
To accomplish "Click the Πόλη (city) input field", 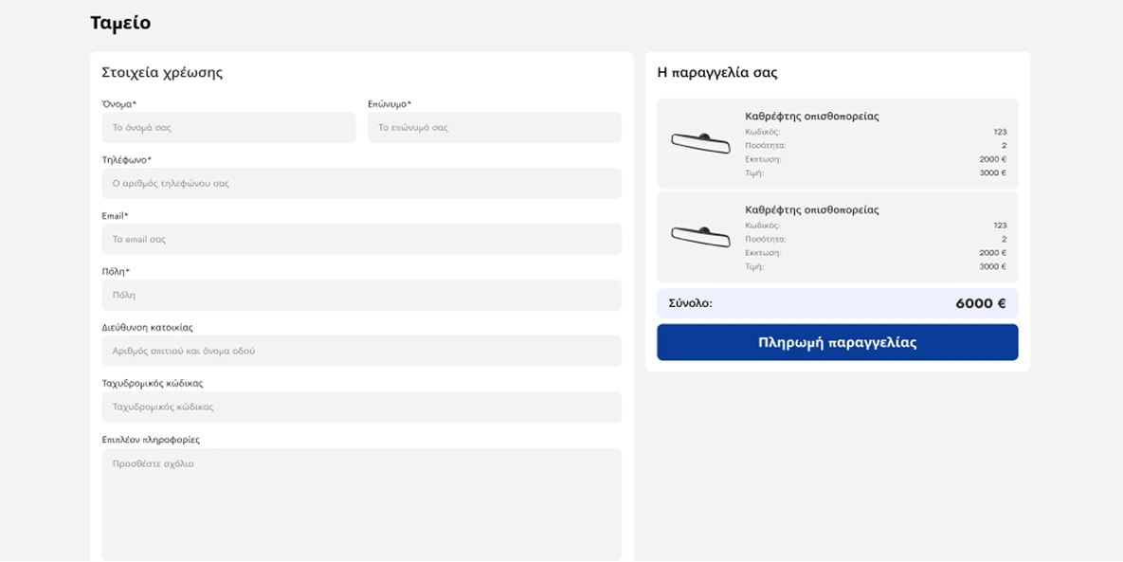I will (361, 296).
